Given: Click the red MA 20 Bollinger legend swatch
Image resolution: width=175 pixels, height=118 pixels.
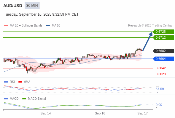Looking at the screenshot, I should click(6, 26).
